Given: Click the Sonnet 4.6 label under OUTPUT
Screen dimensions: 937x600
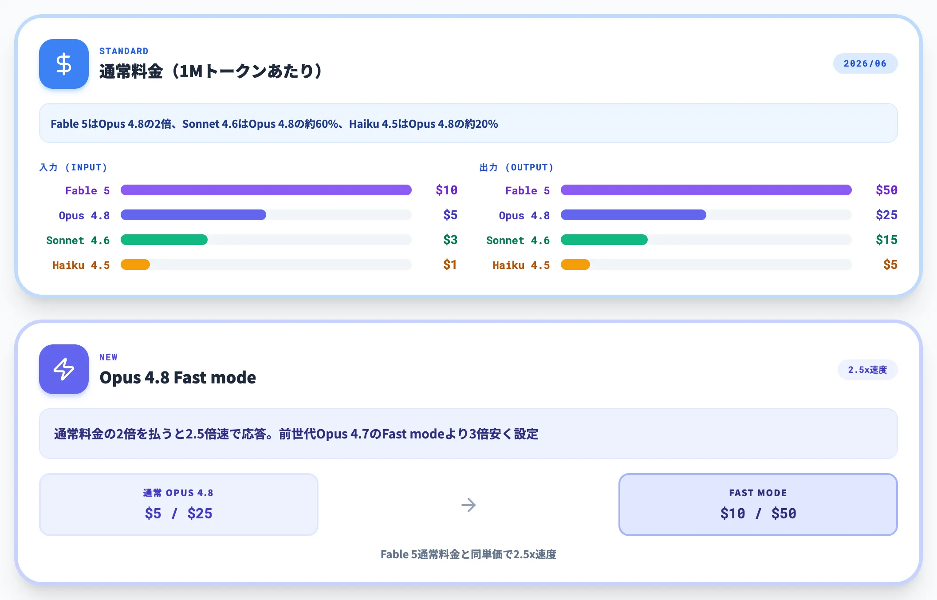Looking at the screenshot, I should [518, 240].
